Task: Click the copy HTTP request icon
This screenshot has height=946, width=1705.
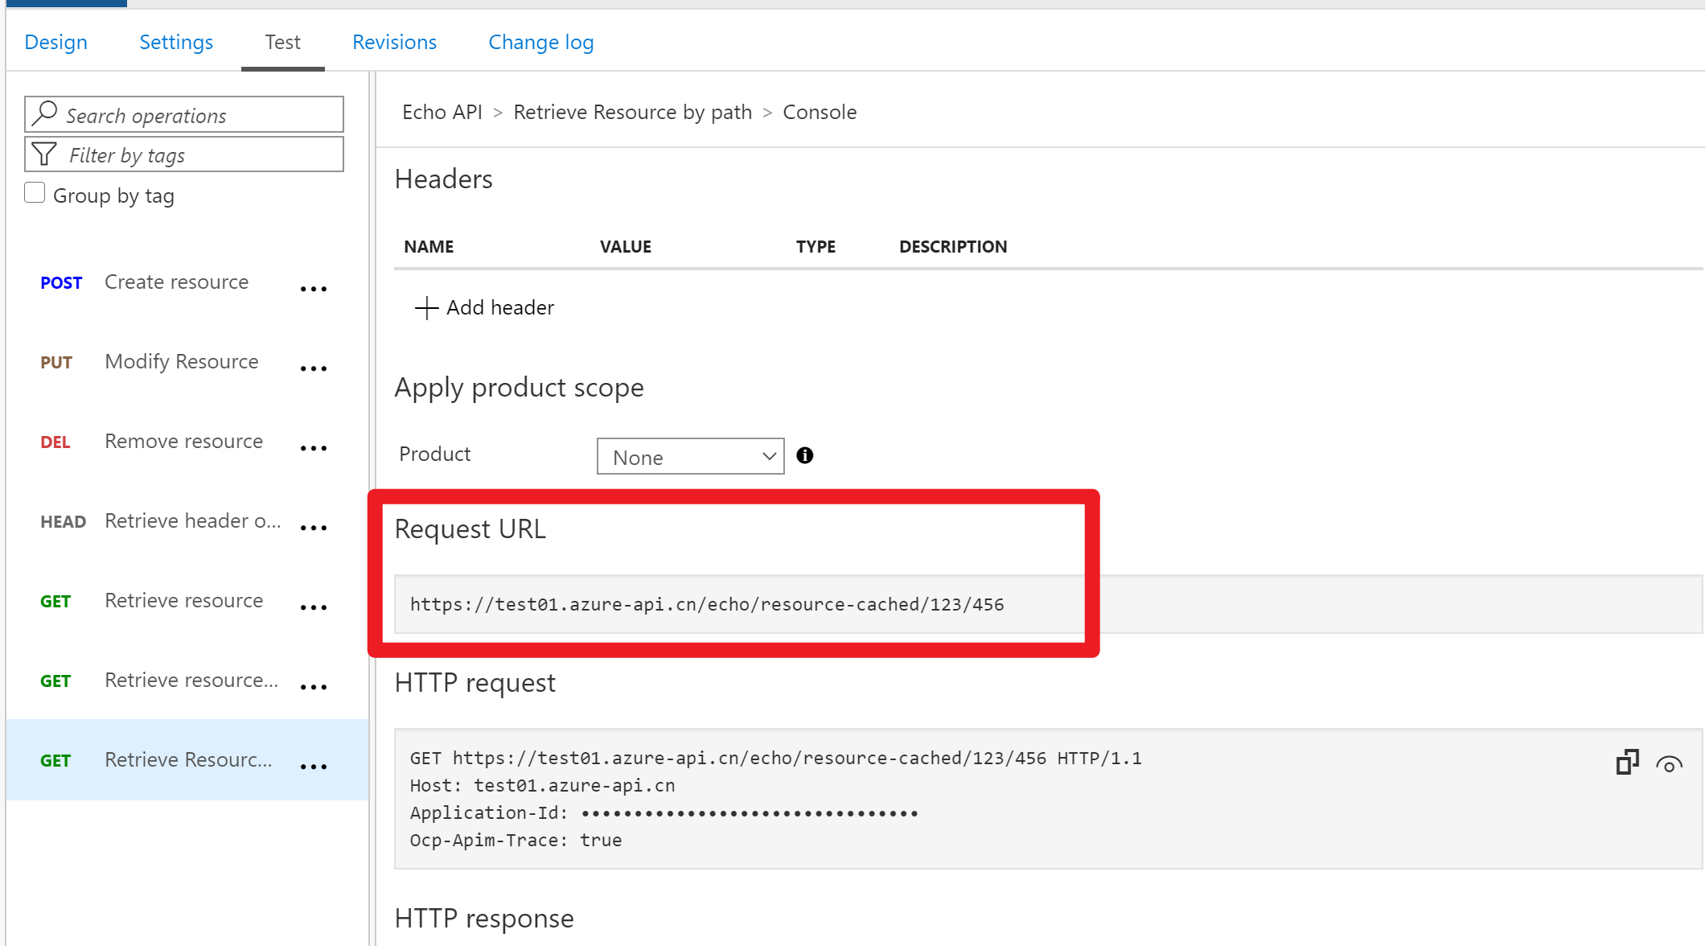Action: coord(1627,762)
